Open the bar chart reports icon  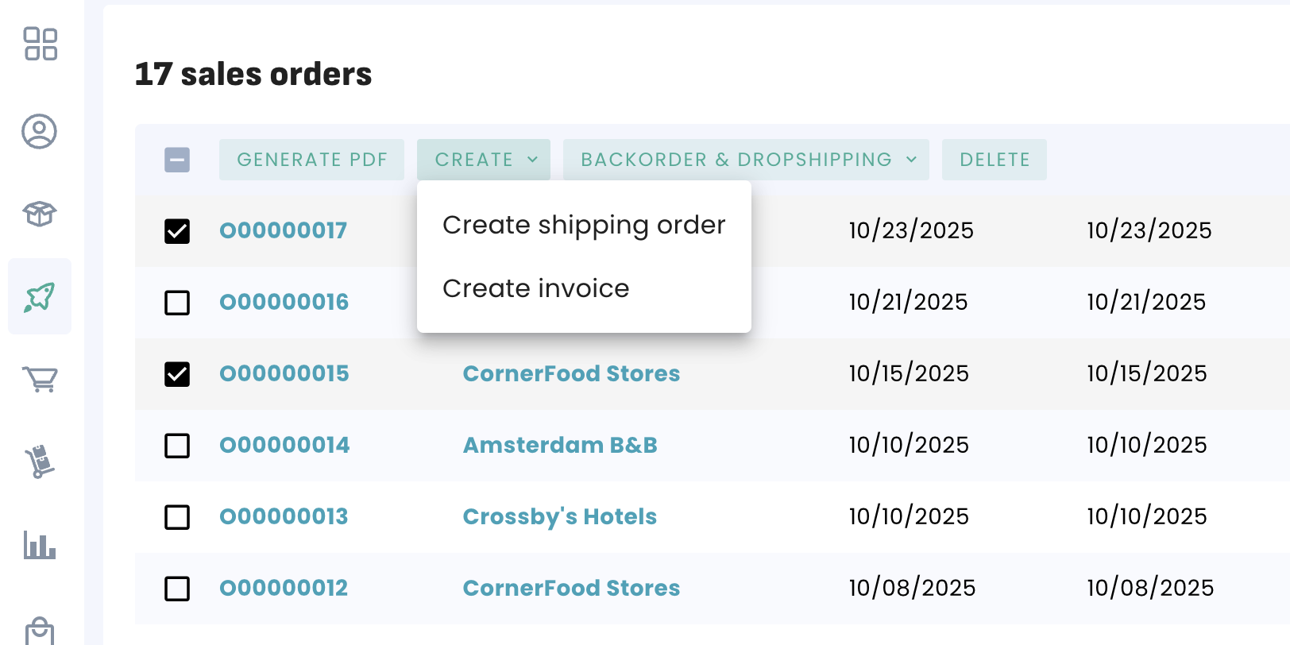pyautogui.click(x=39, y=545)
